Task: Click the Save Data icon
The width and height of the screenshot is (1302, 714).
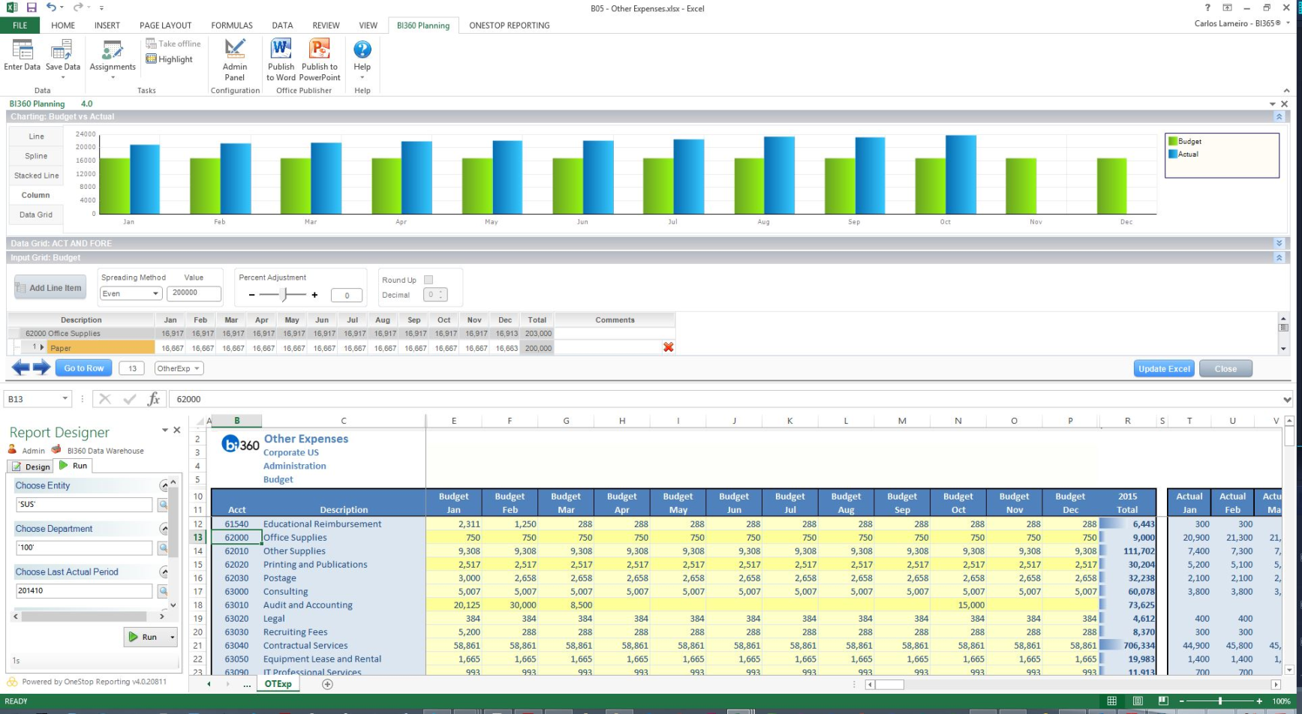Action: (62, 55)
